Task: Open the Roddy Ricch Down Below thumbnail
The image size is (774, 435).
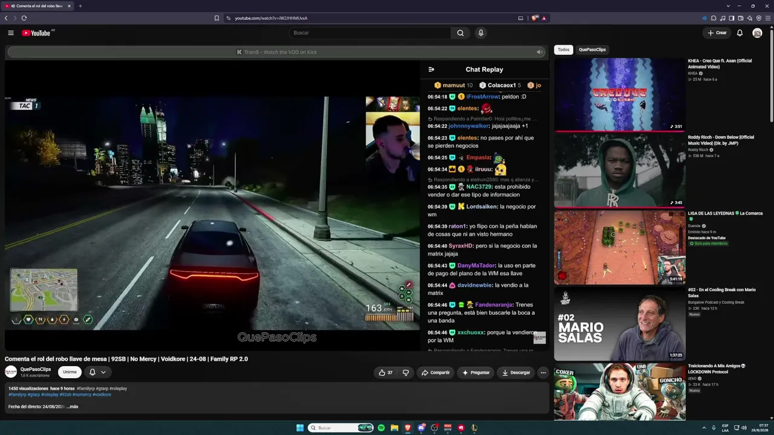Action: coord(620,170)
